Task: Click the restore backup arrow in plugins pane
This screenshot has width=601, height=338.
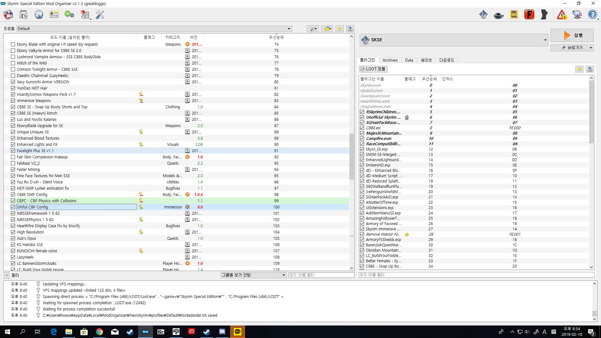Action: pos(579,69)
